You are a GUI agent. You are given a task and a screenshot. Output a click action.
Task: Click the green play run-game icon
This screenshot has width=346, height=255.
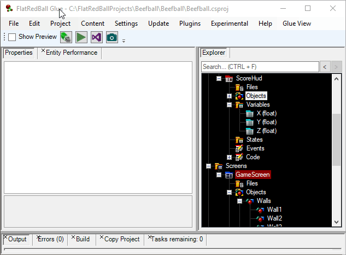pos(81,37)
